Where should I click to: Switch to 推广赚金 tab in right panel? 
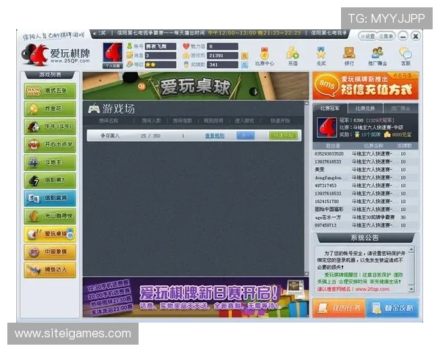point(400,109)
